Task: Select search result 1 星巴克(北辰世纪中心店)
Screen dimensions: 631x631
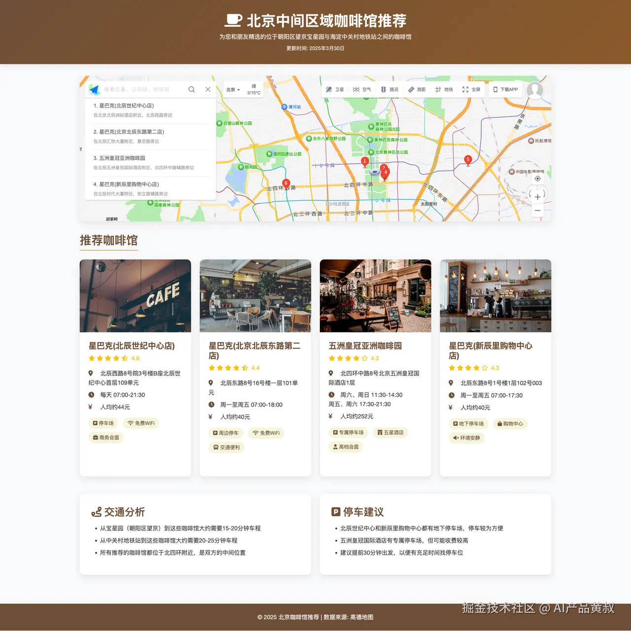Action: [x=150, y=111]
